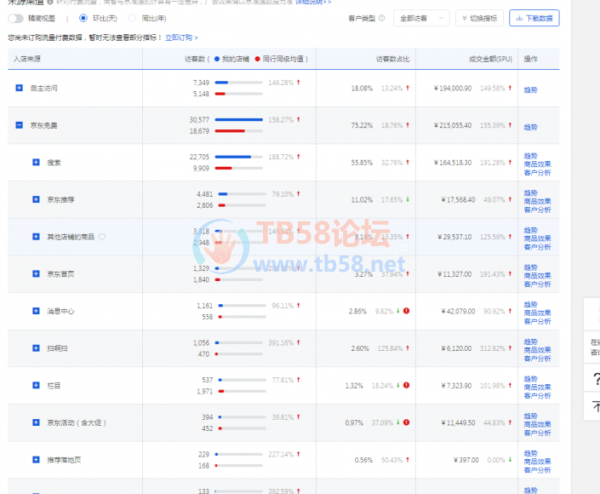
Task: Open 客户分析 link for 推荐落地页 row
Action: coord(537,470)
